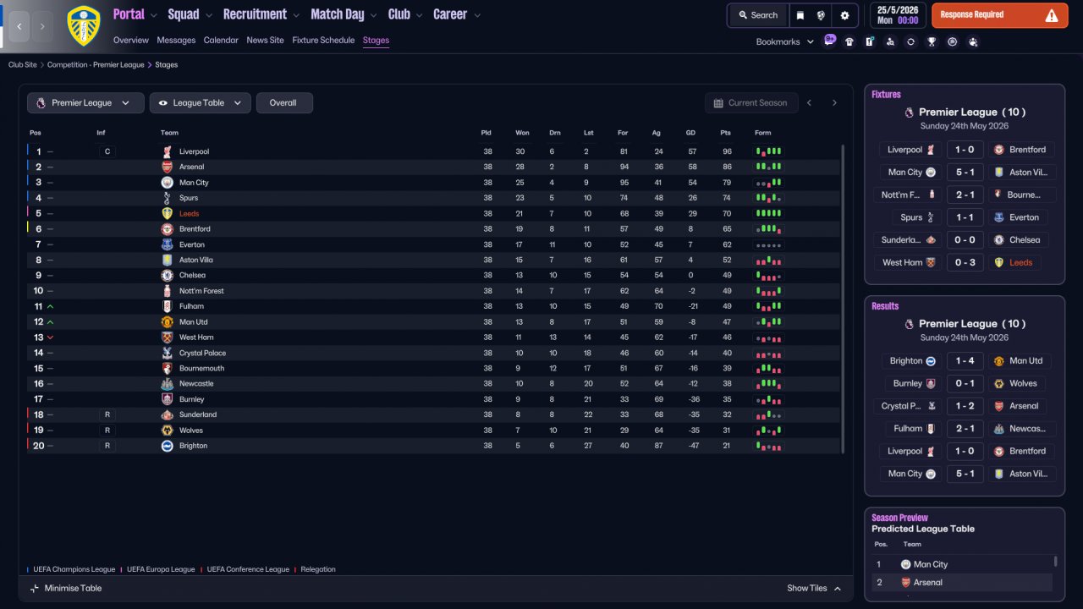This screenshot has width=1083, height=609.
Task: Click the people group bookmark icon
Action: [x=973, y=41]
